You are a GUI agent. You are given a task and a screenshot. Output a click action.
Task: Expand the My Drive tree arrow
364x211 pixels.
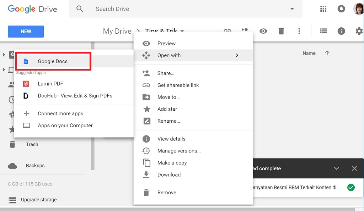point(4,55)
